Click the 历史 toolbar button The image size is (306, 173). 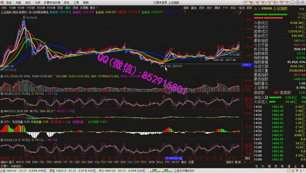pos(202,7)
